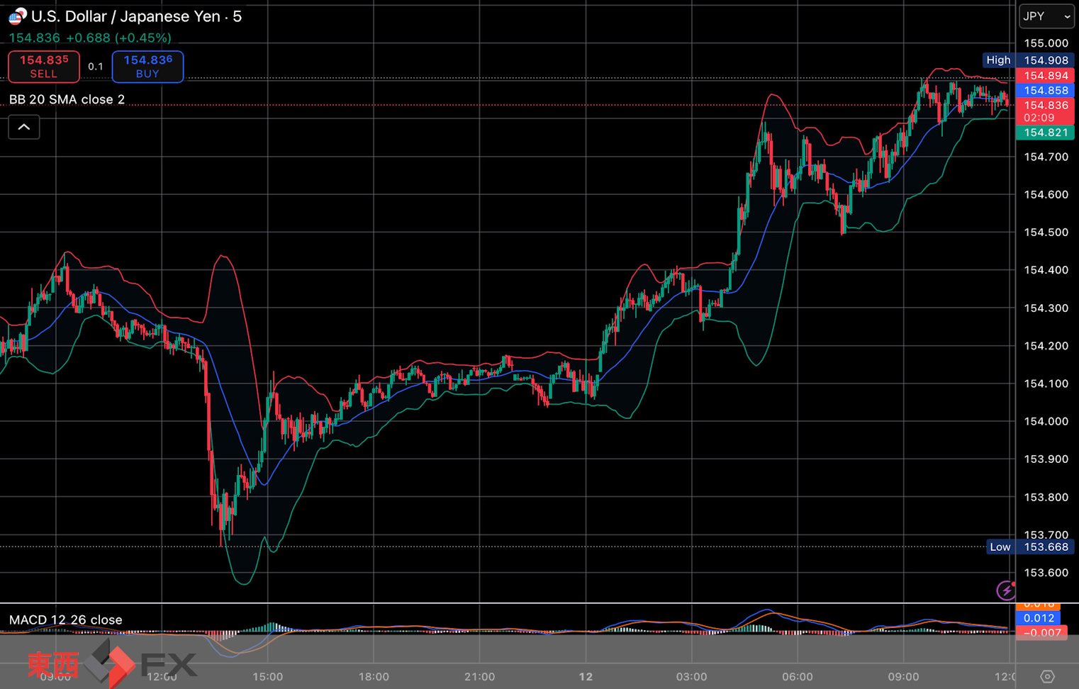Click the symbol title U.S. Dollar / Japanese Yen
1079x689 pixels.
click(x=125, y=16)
